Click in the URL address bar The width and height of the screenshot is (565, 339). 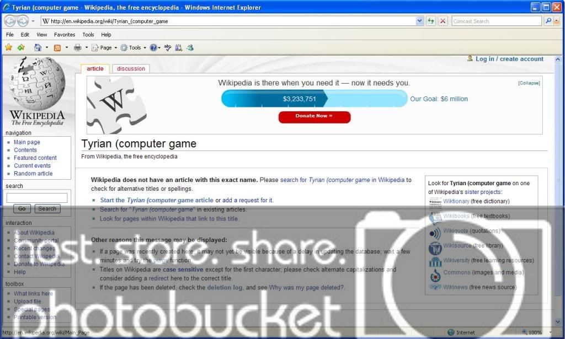click(x=228, y=21)
